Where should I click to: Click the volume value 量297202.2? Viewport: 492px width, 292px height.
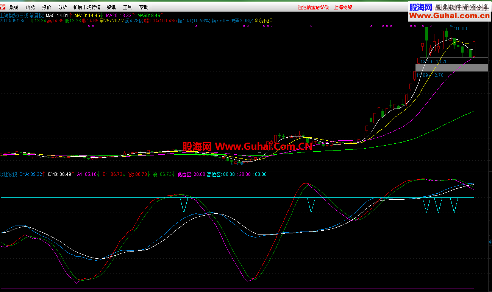[x=111, y=21]
